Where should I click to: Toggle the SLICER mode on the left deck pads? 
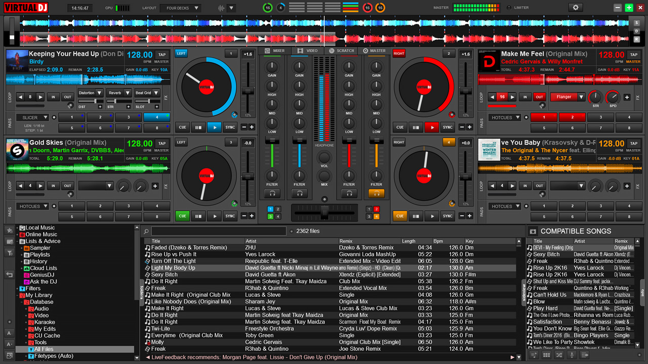(31, 117)
